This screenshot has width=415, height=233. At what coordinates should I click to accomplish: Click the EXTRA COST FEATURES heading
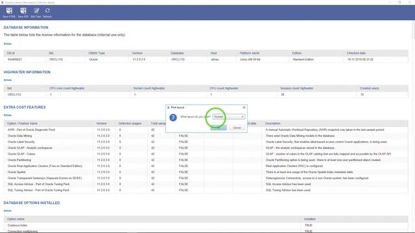click(25, 107)
